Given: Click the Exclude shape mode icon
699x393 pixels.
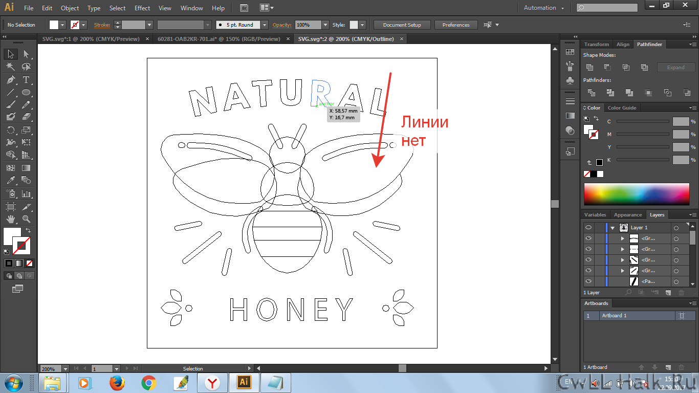Looking at the screenshot, I should pyautogui.click(x=644, y=67).
